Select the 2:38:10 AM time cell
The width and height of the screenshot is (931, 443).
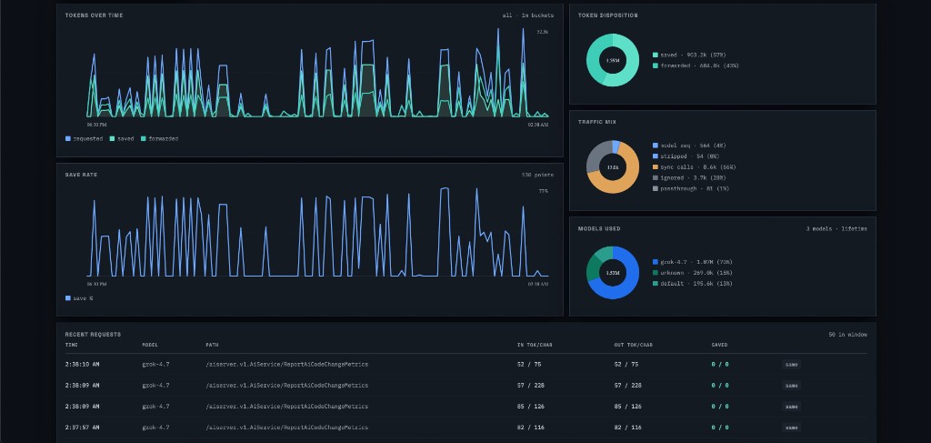(83, 364)
